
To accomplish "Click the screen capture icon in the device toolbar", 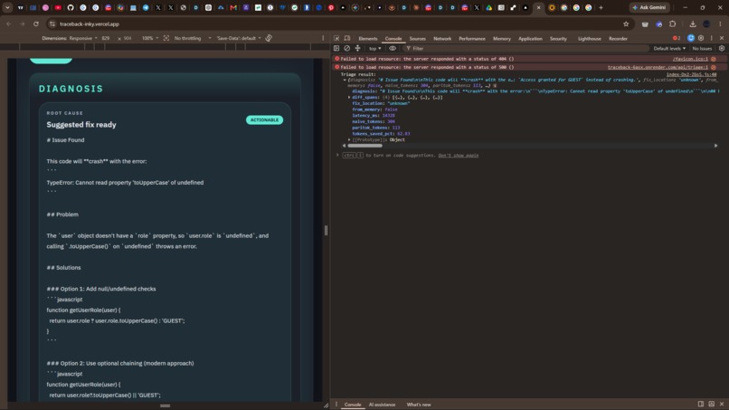I will coord(166,38).
